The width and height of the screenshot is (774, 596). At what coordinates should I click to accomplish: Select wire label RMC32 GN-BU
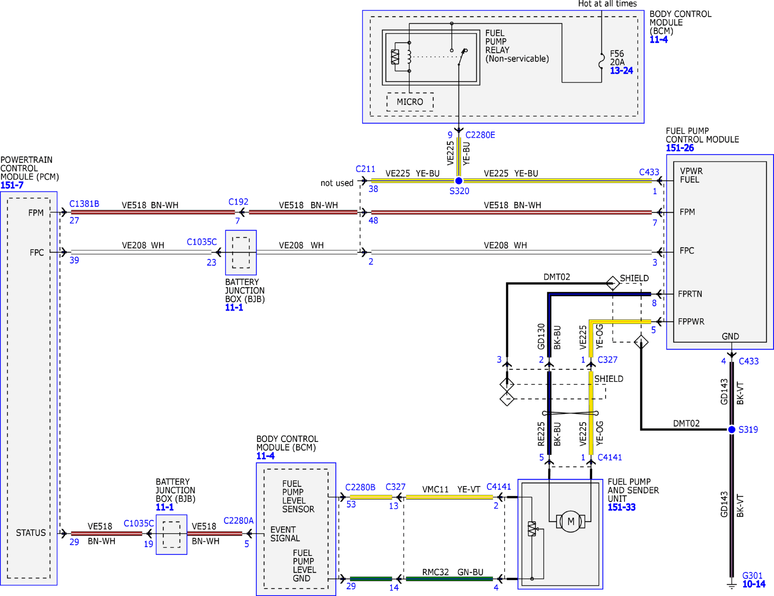coord(452,572)
